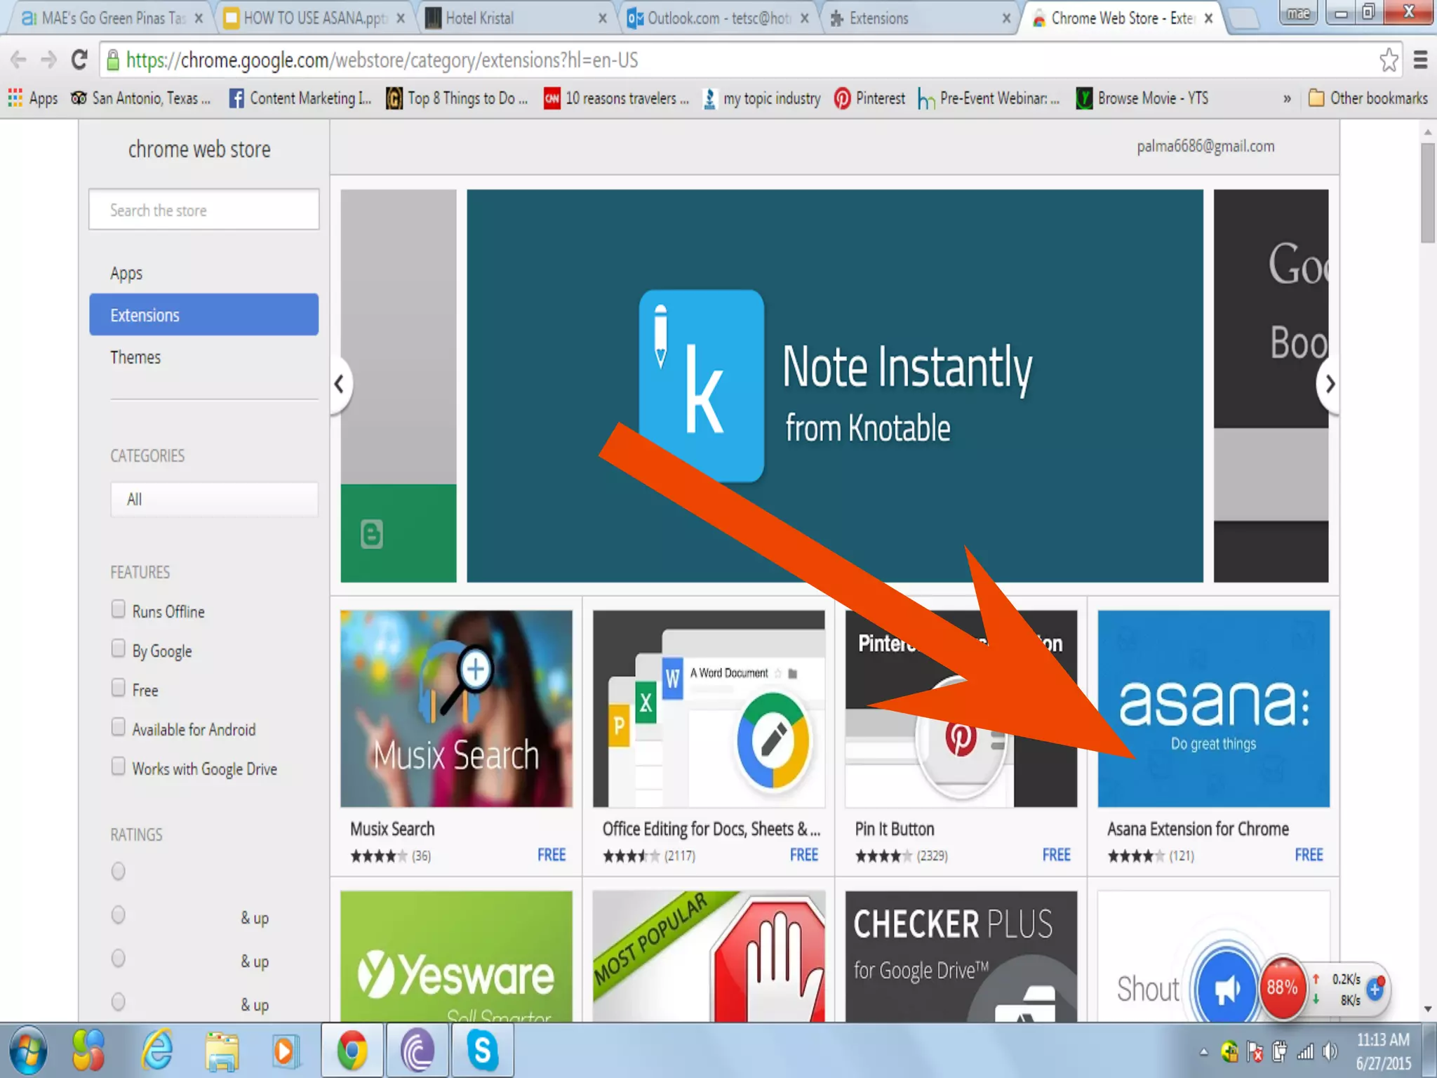The height and width of the screenshot is (1078, 1437).
Task: Show next featured banner with right chevron
Action: [x=1329, y=384]
